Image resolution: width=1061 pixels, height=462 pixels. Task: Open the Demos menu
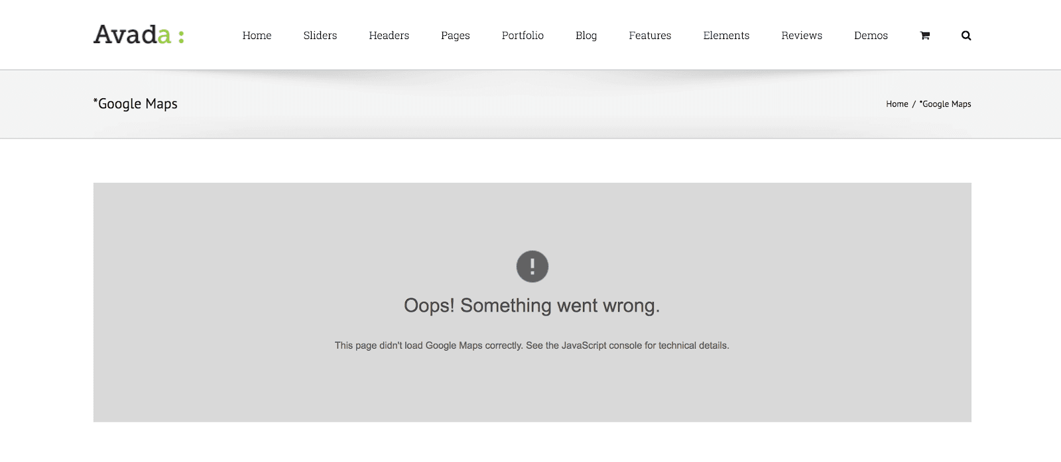[x=871, y=36]
